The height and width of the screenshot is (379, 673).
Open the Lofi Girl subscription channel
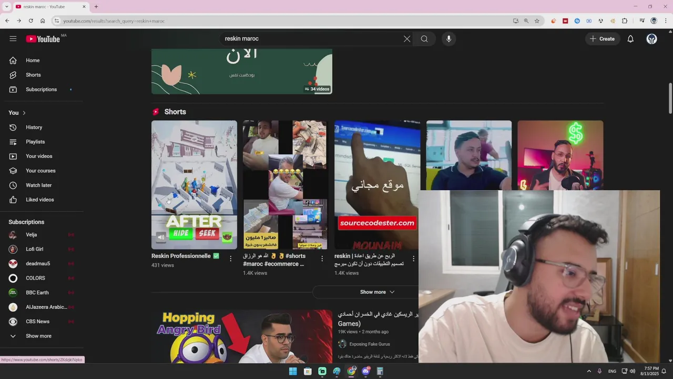coord(42,249)
